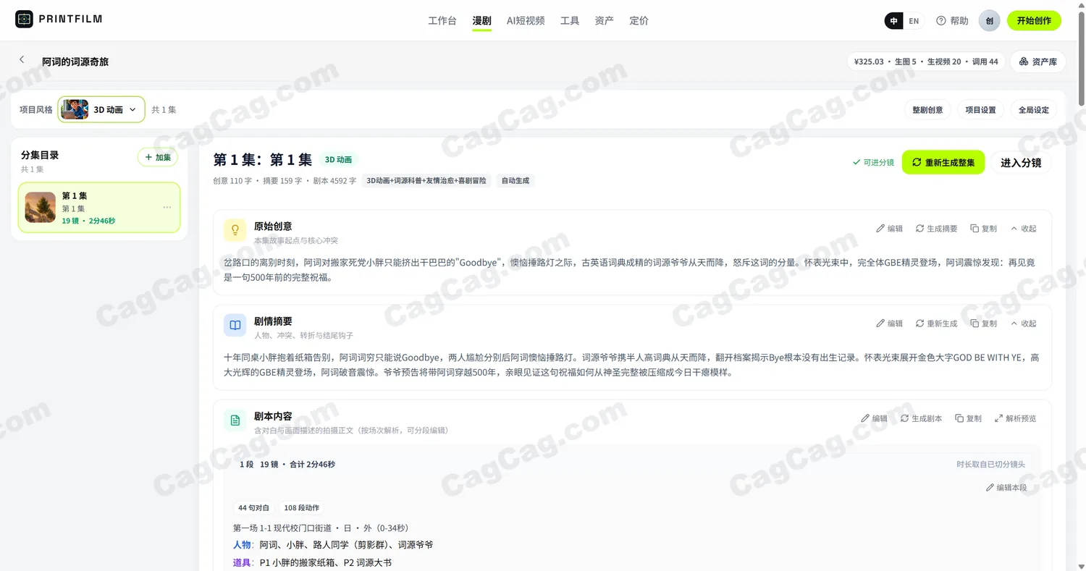
Task: Open the 工具 tab
Action: point(570,21)
